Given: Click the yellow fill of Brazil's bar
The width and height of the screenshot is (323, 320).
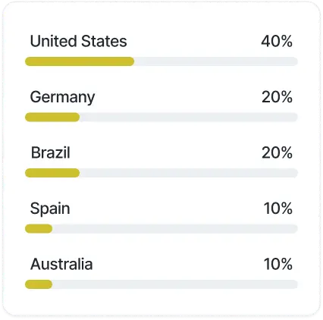Looking at the screenshot, I should (x=52, y=173).
